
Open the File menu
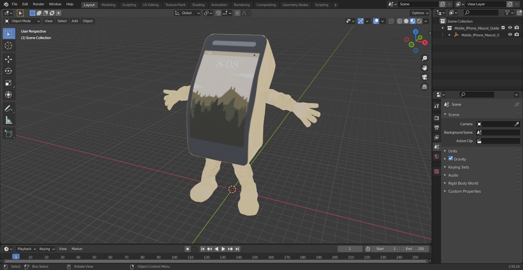click(x=15, y=4)
